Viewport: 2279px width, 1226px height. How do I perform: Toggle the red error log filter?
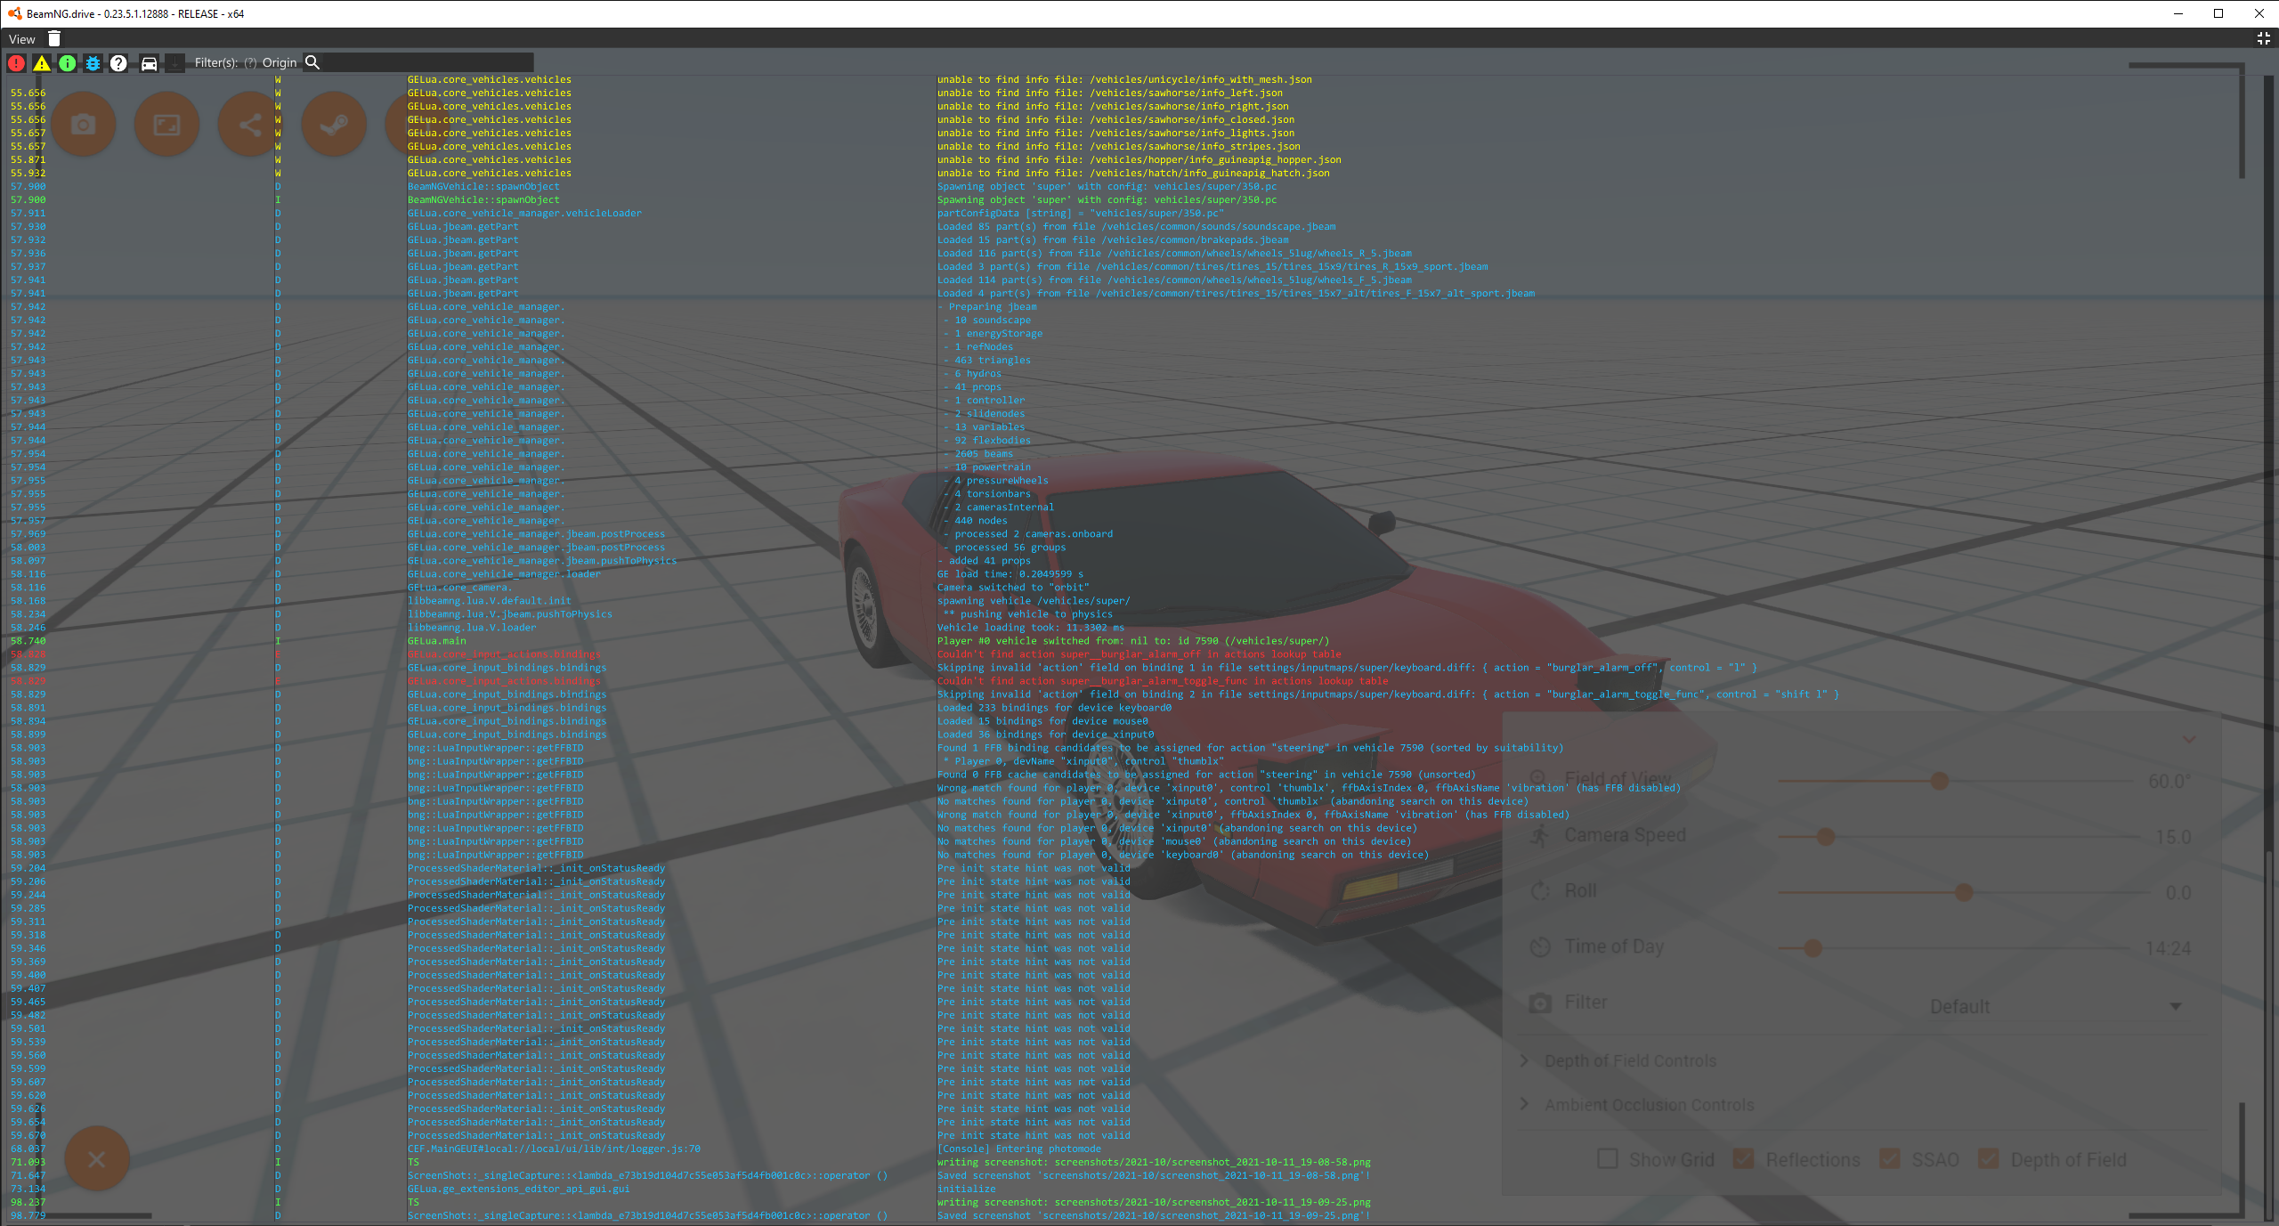[x=16, y=63]
